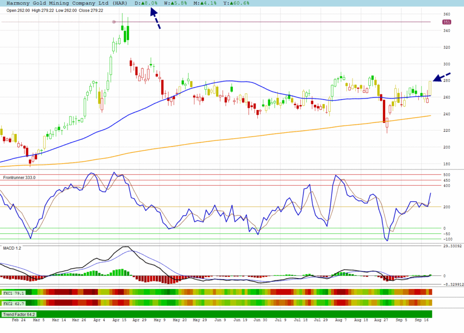Select the Trend Factor 64.2 label
Image resolution: width=464 pixels, height=333 pixels.
(19, 314)
